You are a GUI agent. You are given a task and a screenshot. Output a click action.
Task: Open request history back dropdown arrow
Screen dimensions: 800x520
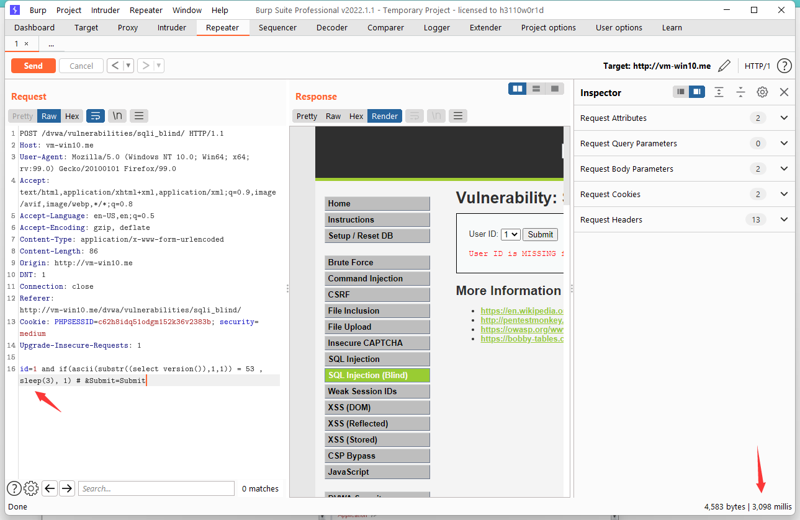coord(128,66)
